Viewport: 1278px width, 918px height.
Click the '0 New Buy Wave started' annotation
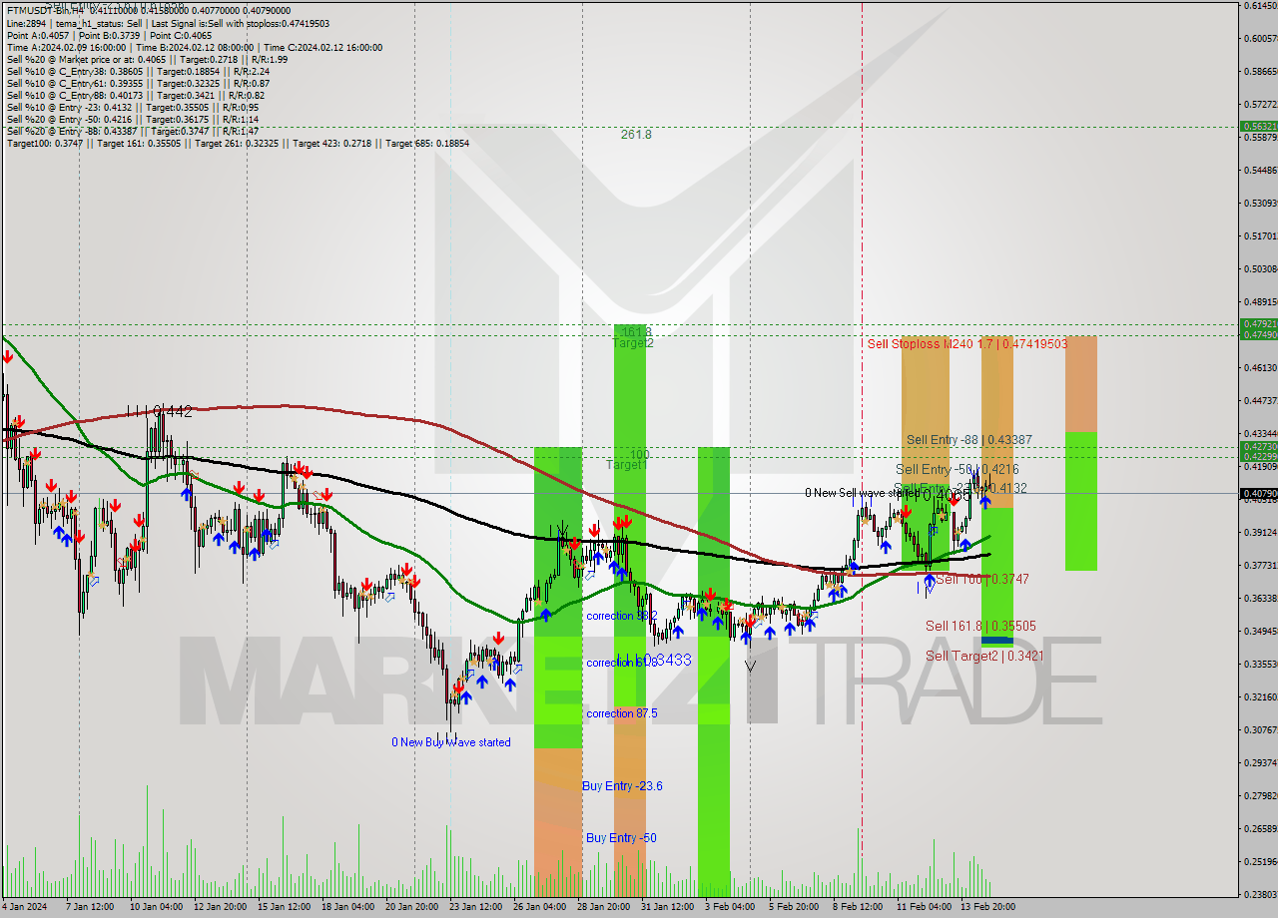(x=451, y=742)
